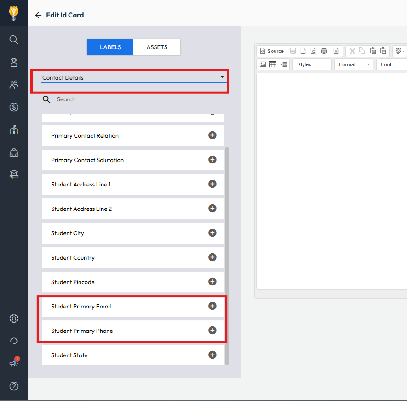
Task: Click the Print icon in the editor toolbar
Action: pyautogui.click(x=324, y=51)
